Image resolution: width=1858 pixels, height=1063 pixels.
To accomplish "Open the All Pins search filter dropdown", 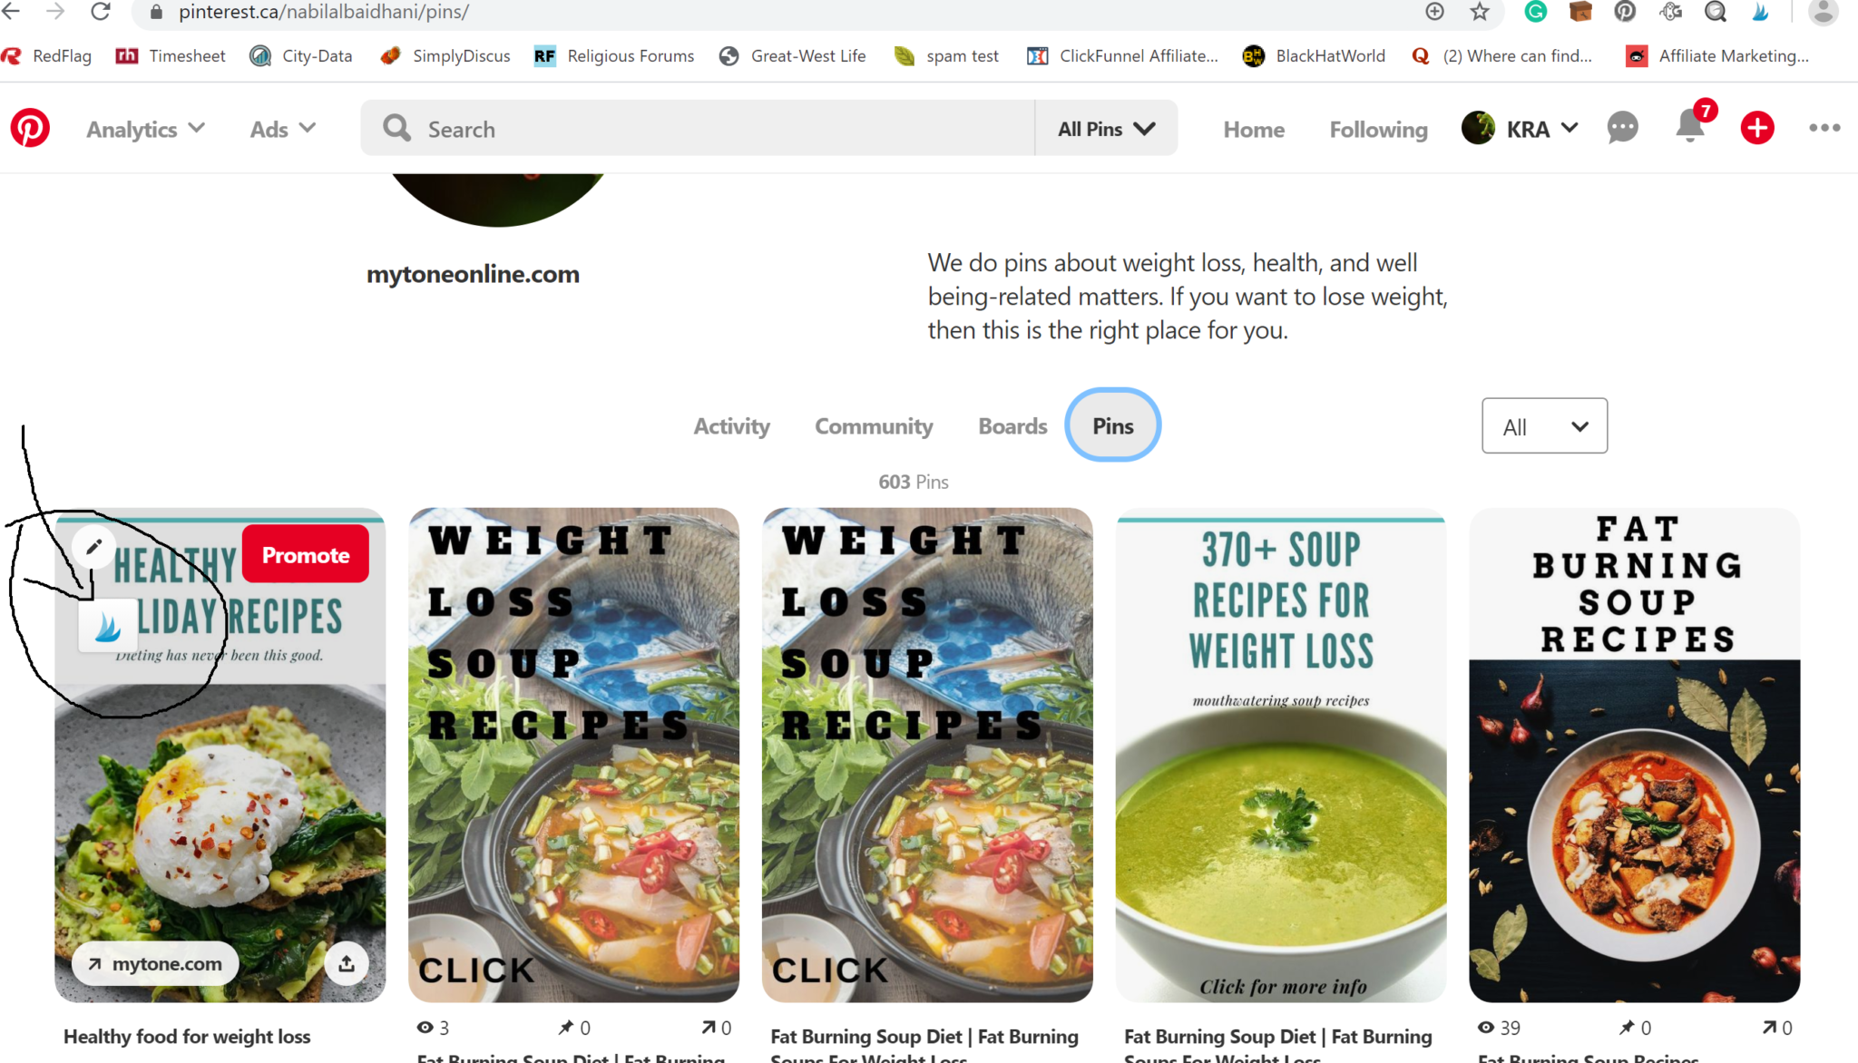I will 1107,129.
